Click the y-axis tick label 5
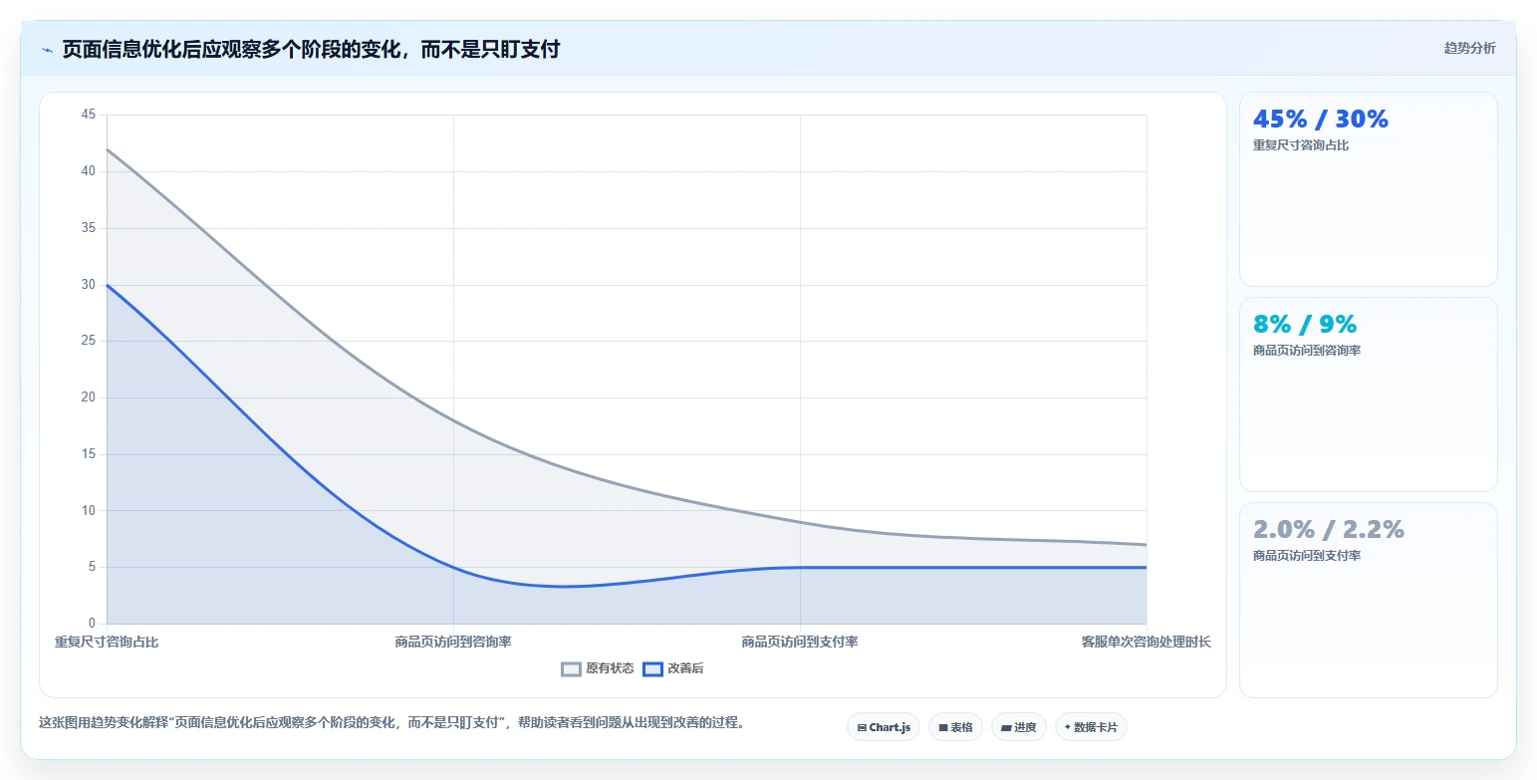Viewport: 1537px width, 780px height. (93, 568)
